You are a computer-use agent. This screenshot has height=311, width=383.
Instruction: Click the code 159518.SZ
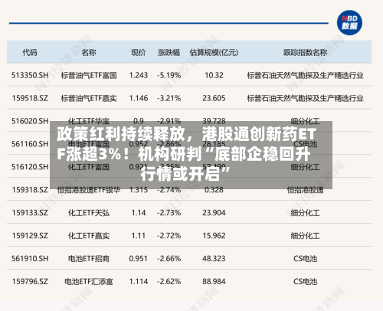click(x=30, y=98)
